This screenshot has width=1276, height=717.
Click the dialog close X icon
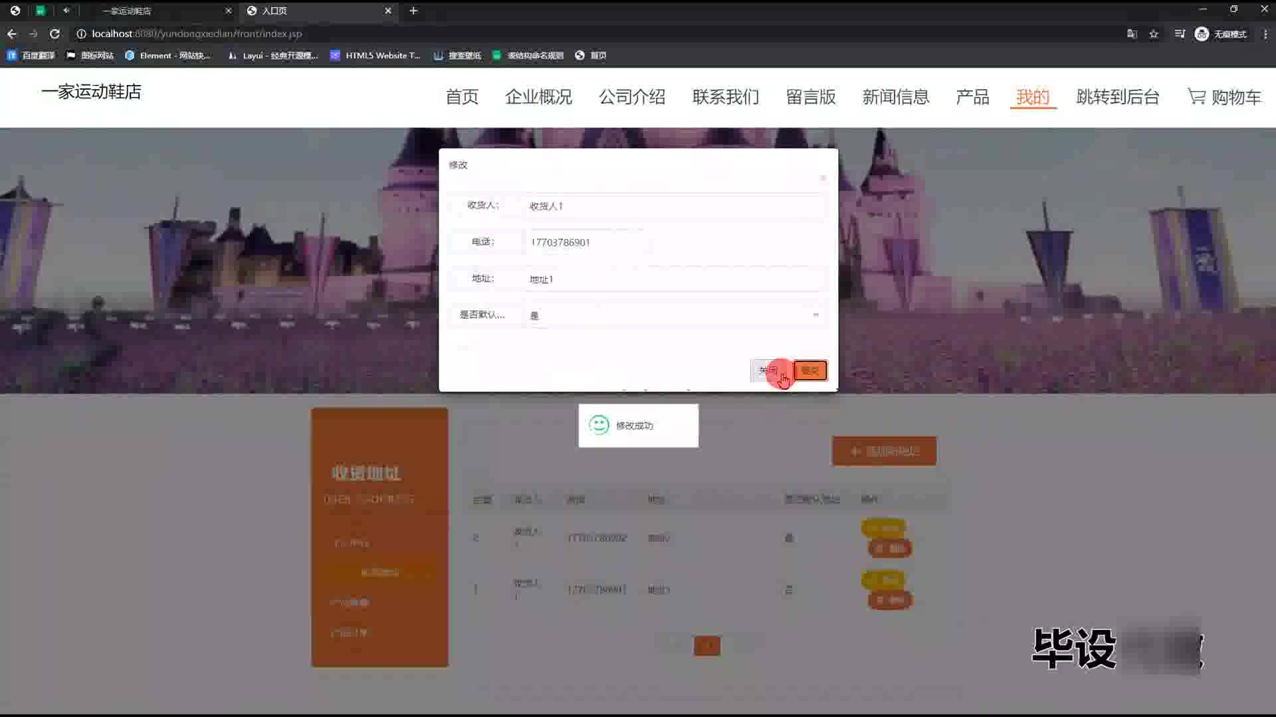coord(823,178)
